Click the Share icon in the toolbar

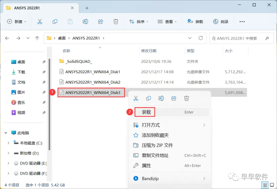click(x=101, y=22)
